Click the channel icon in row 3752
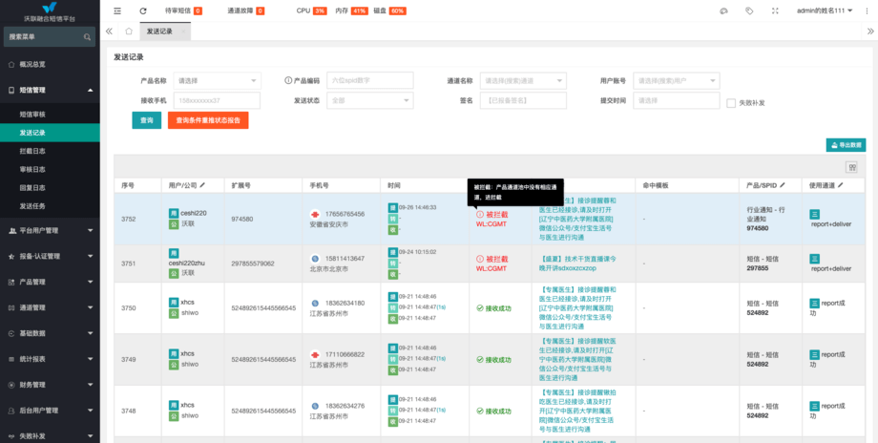 815,213
